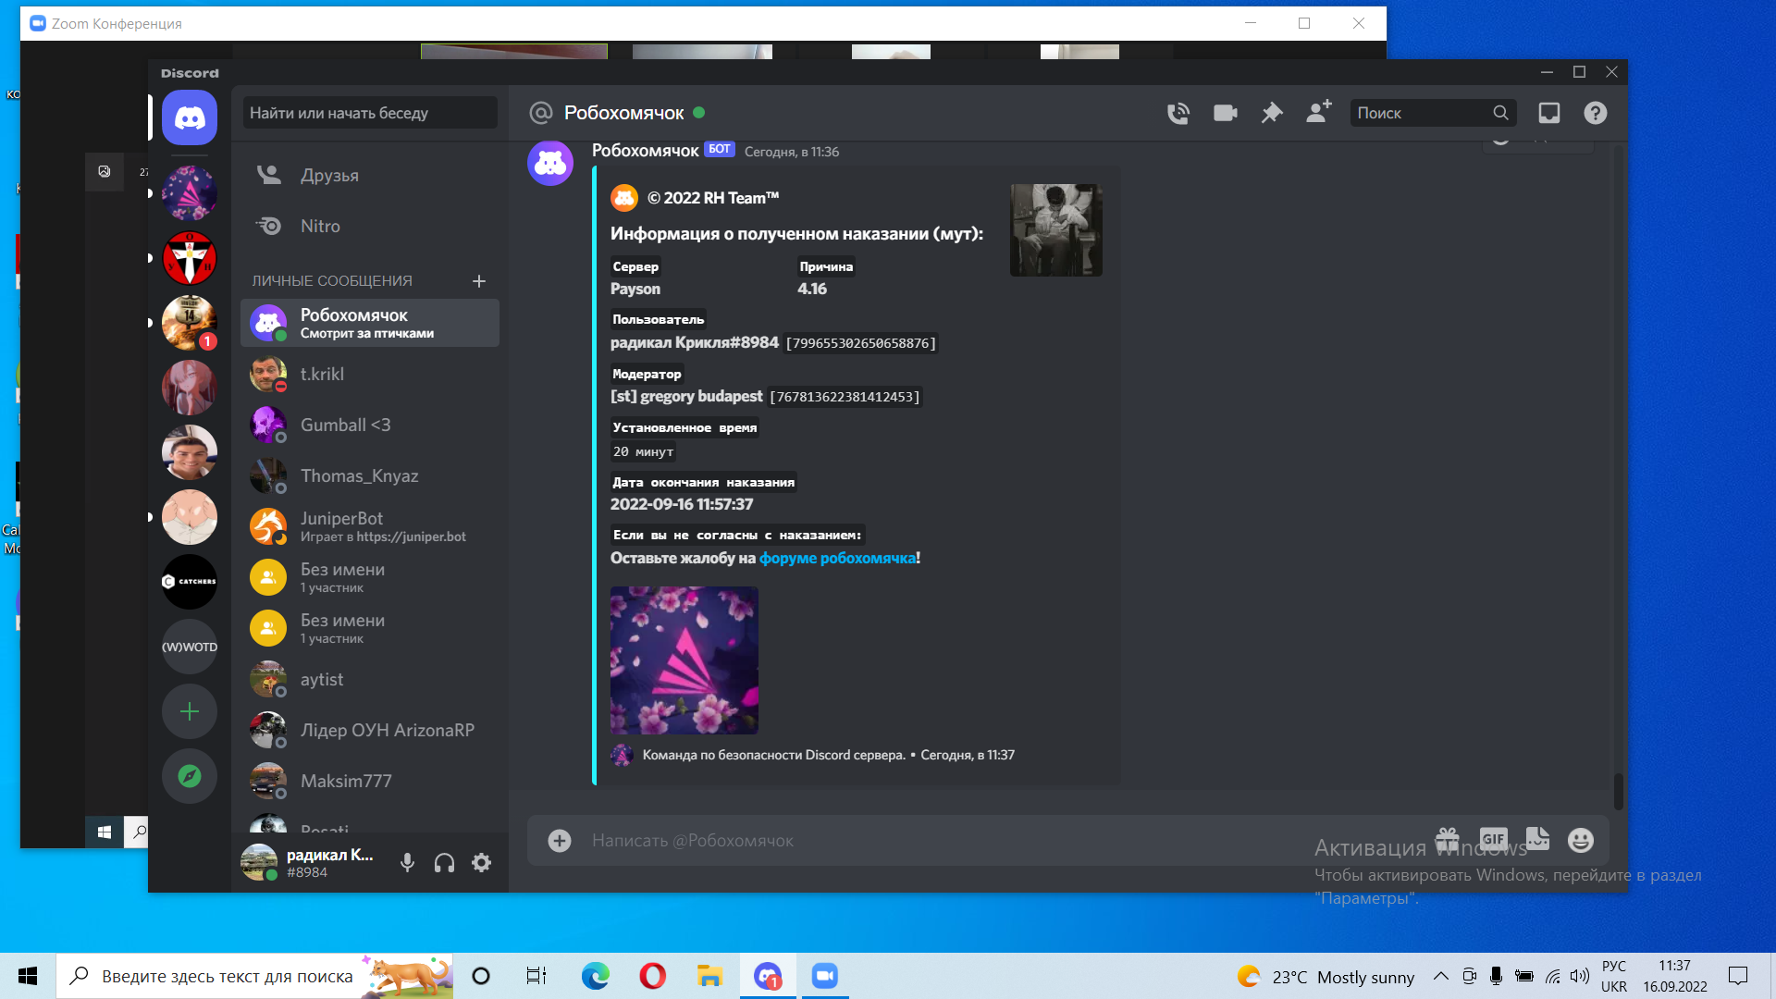The image size is (1776, 999).
Task: Start a voice call with Робохомячок
Action: coord(1178,113)
